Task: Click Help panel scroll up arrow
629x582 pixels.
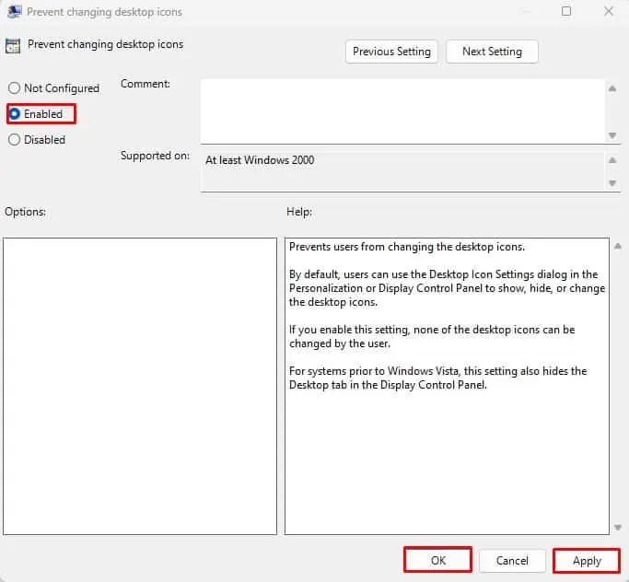Action: click(x=618, y=246)
